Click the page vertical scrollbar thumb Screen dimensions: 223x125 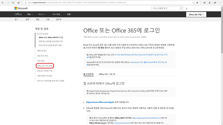click(222, 30)
